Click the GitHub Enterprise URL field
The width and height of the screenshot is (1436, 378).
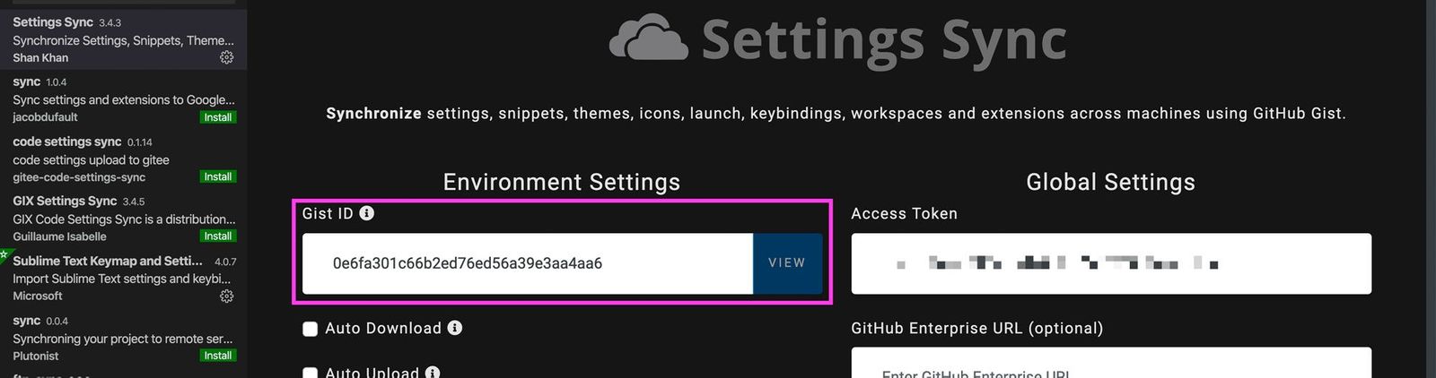(x=1110, y=365)
